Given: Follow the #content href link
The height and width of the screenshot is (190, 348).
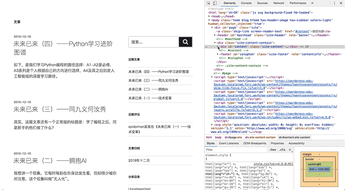Looking at the screenshot, I should [x=302, y=31].
